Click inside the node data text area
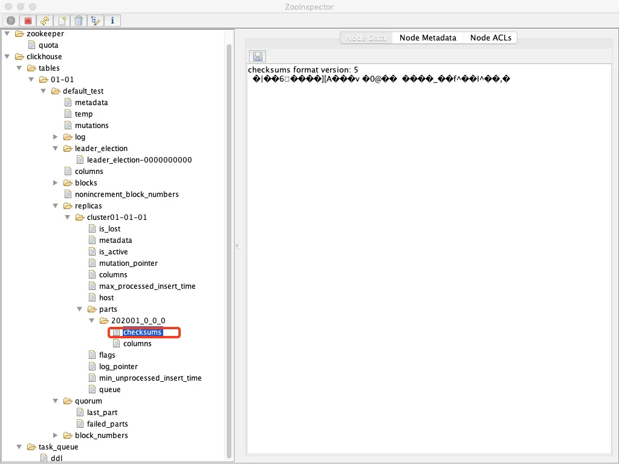The image size is (619, 464). tap(429, 259)
